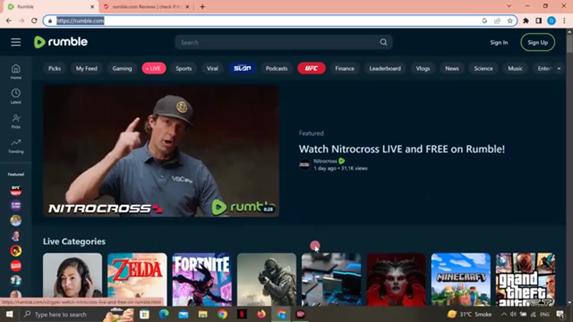The width and height of the screenshot is (573, 322).
Task: Click the Google icon in the address bar
Action: coord(484,21)
